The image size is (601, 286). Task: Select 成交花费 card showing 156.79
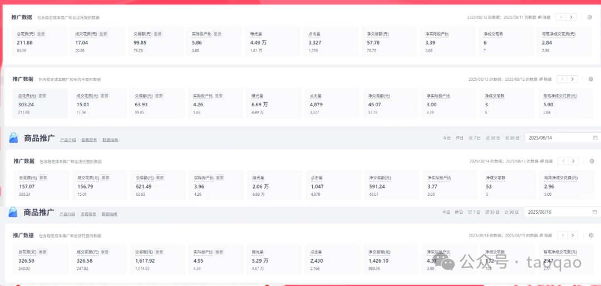click(100, 185)
